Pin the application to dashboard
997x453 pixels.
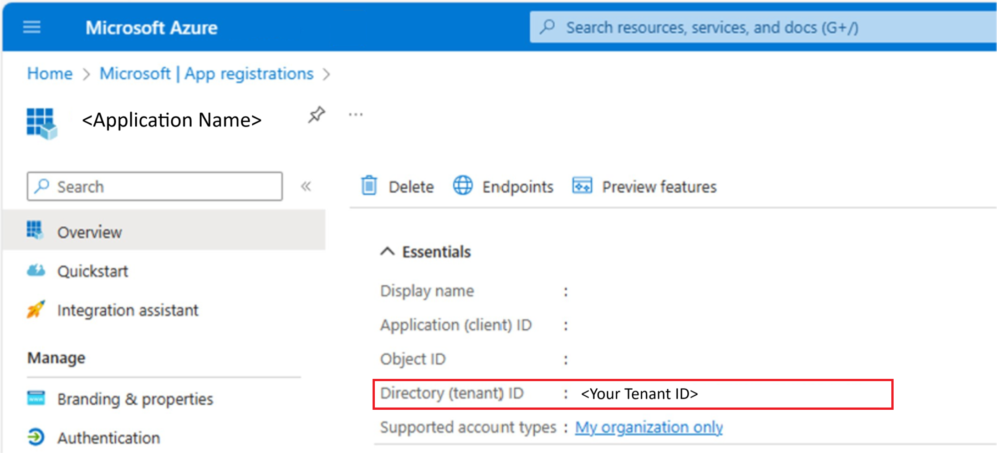pos(317,115)
